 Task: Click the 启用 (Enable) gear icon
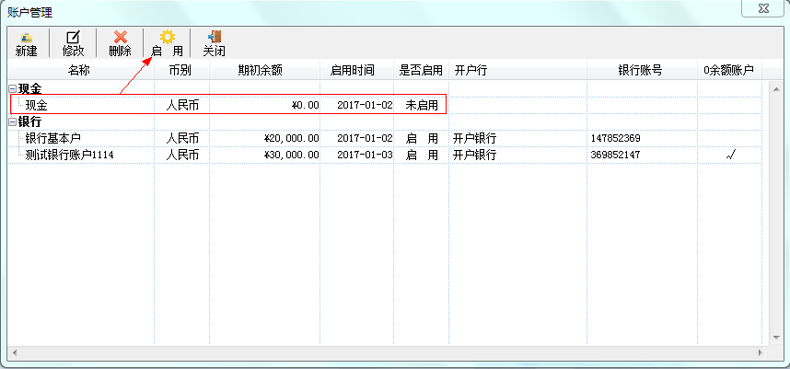(x=167, y=37)
